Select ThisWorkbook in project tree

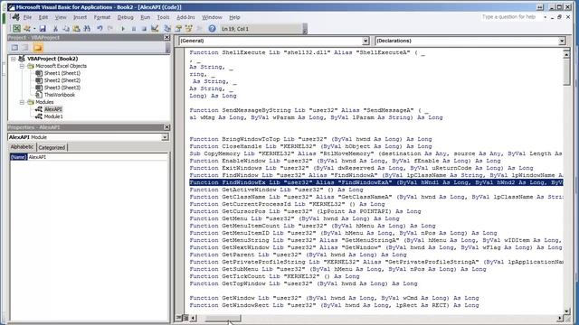pos(60,95)
